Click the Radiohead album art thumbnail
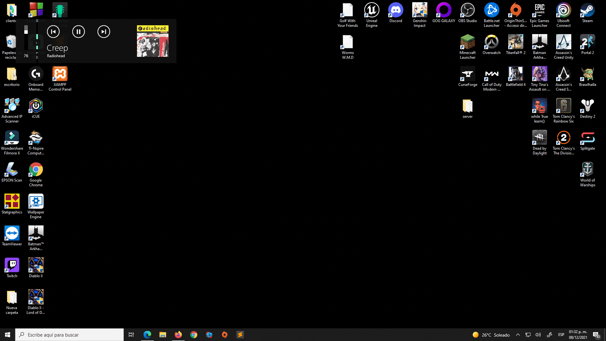Screen dimensions: 606x341 [153, 41]
